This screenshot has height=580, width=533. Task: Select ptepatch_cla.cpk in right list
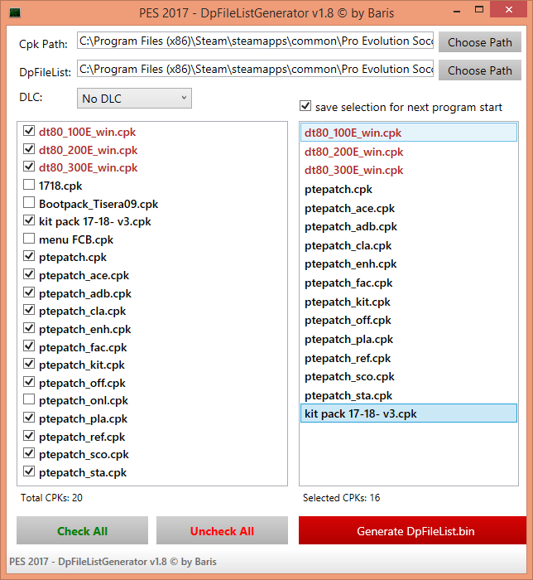point(409,245)
